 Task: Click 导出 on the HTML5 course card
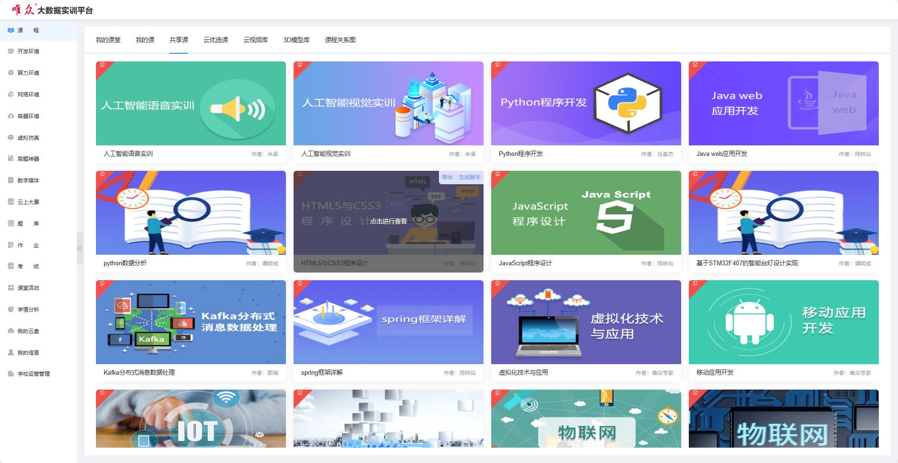tap(447, 178)
